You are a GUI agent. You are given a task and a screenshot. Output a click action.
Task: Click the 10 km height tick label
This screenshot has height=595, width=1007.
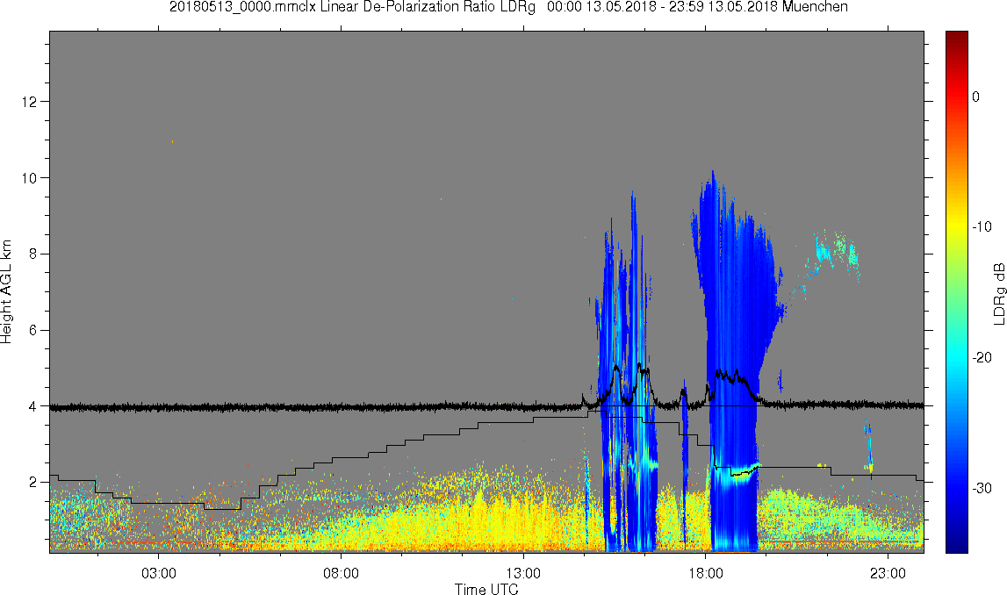32,178
